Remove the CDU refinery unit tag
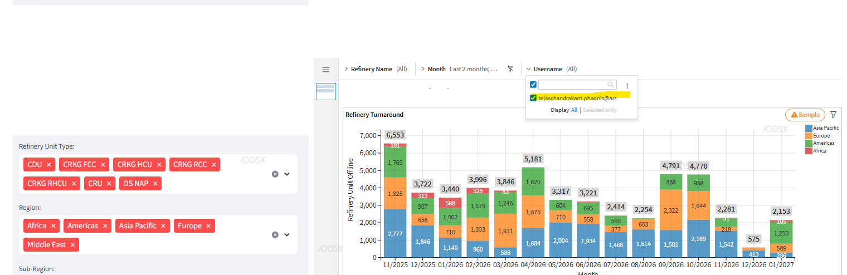 click(x=49, y=165)
